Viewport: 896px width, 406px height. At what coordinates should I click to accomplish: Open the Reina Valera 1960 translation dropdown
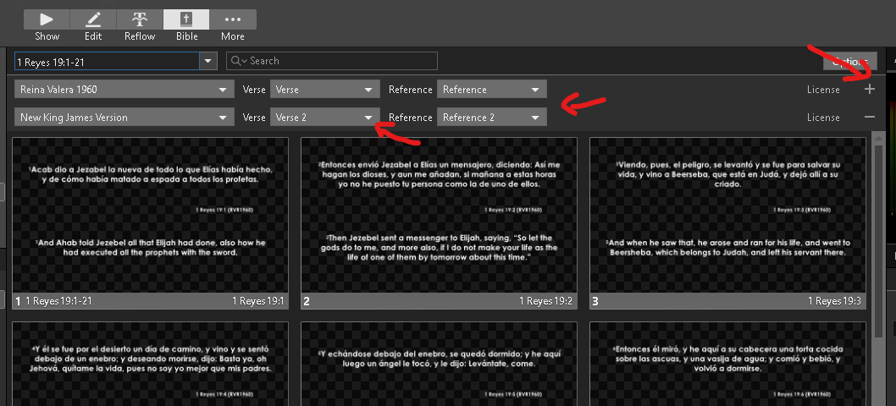click(x=124, y=90)
